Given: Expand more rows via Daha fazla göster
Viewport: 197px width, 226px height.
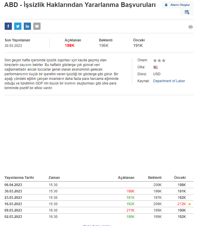Looking at the screenshot, I should pyautogui.click(x=97, y=225).
